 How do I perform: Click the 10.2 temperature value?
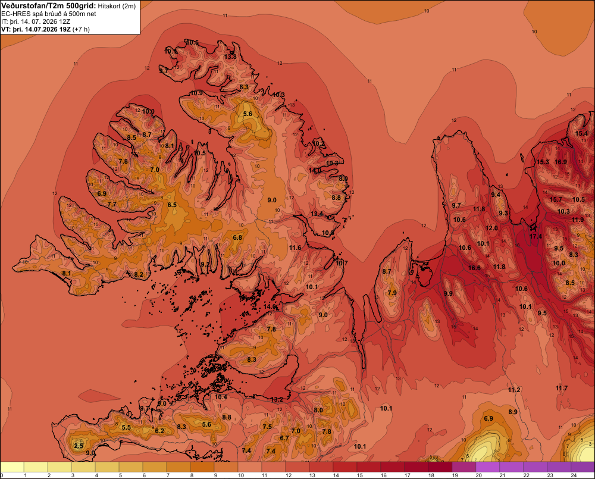pos(318,143)
